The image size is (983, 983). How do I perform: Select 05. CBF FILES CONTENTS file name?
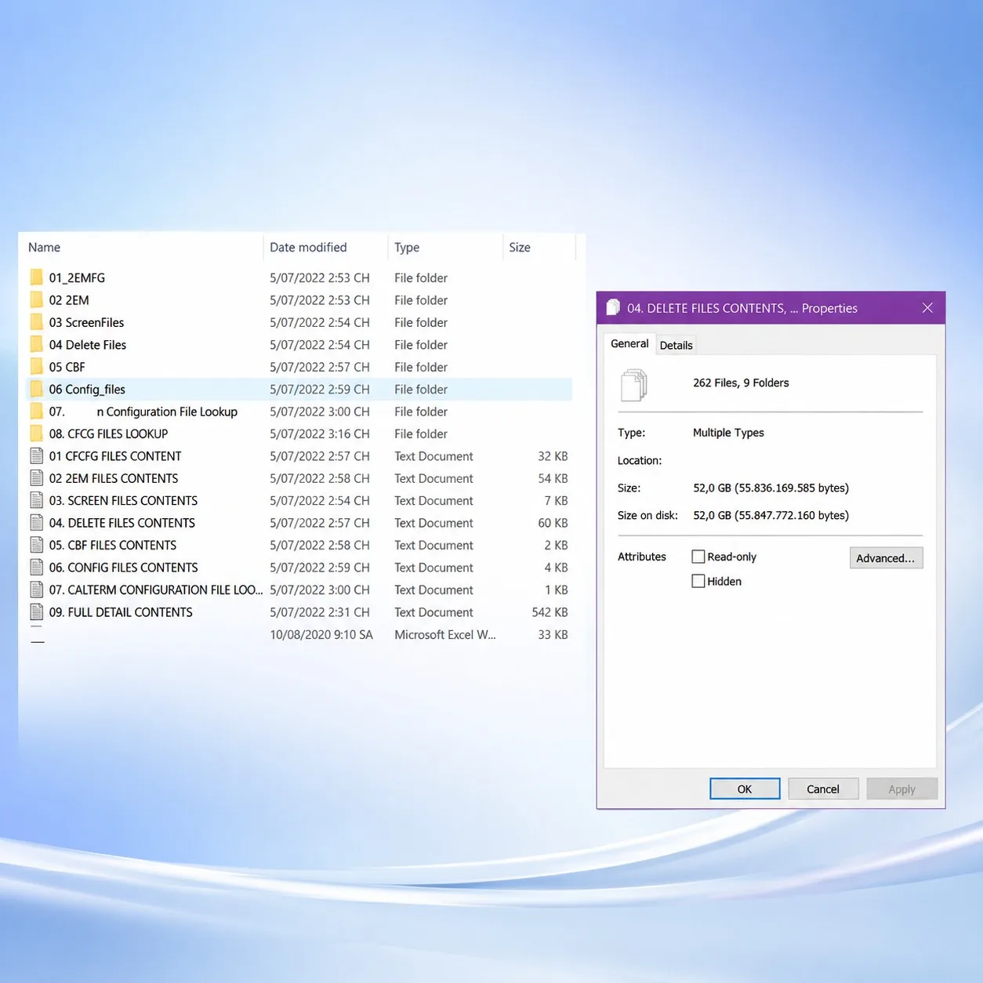113,545
